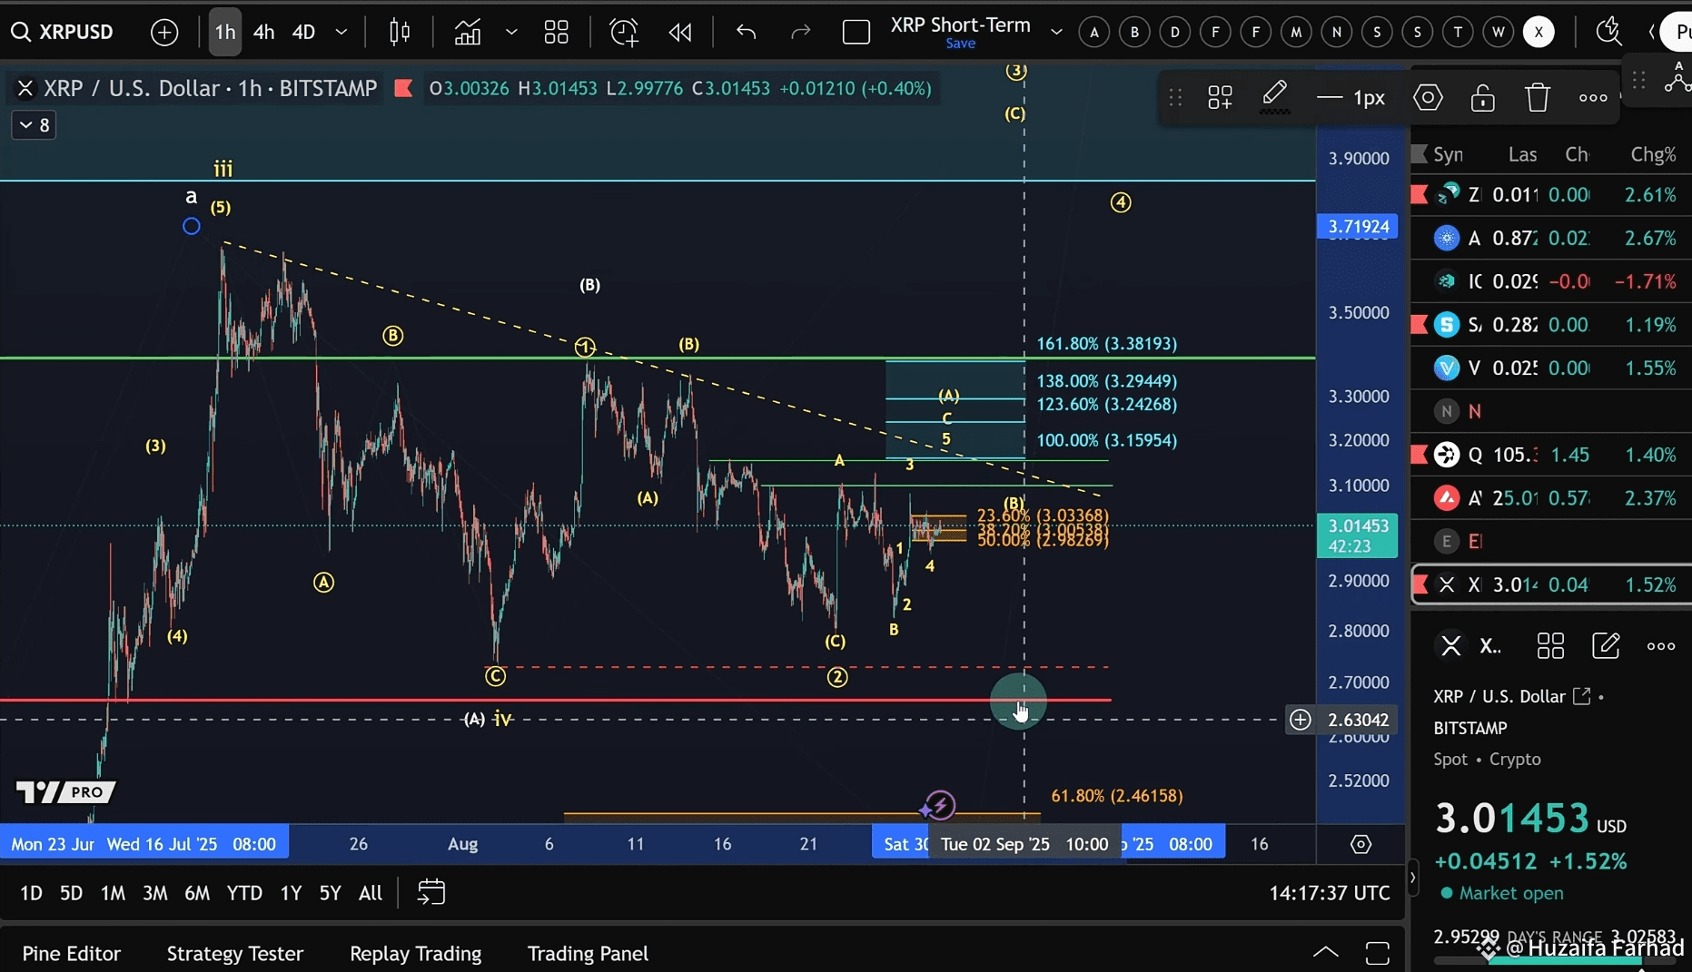
Task: Close the XRP chart legend symbol X
Action: point(25,88)
